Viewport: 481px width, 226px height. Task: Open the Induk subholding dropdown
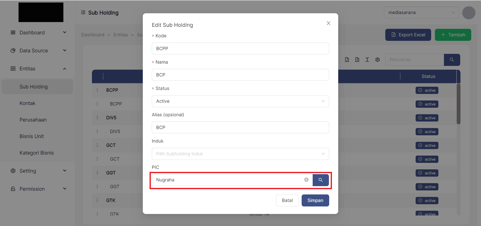(x=240, y=154)
